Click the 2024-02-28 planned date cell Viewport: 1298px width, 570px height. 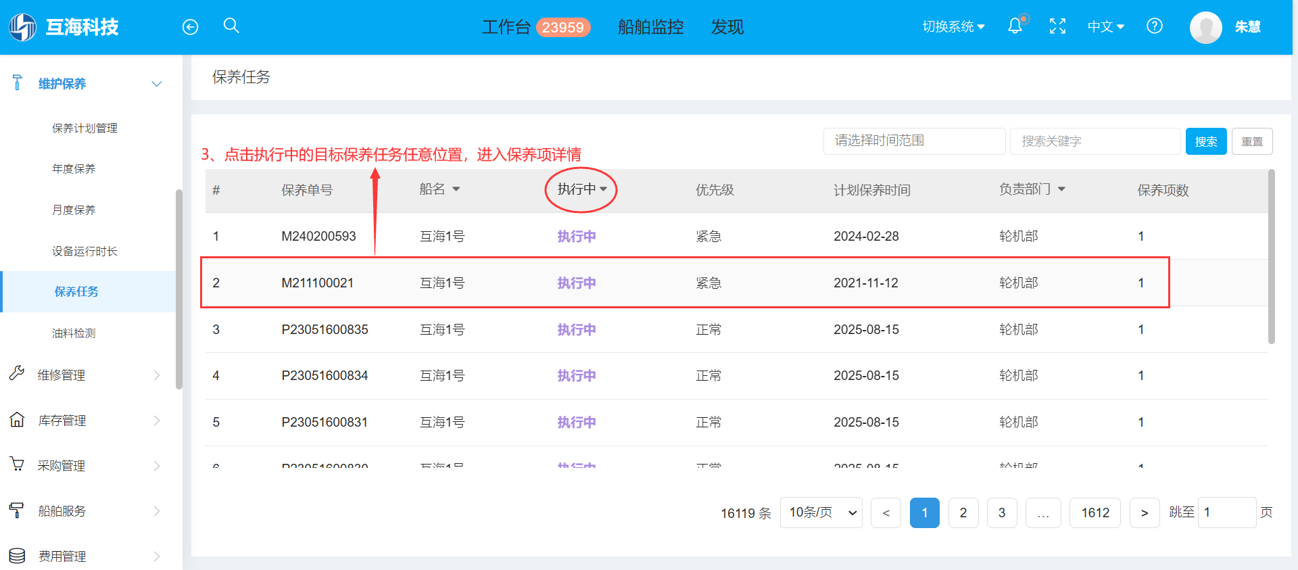[866, 236]
